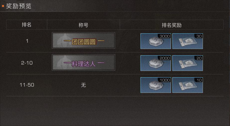
Task: Select the rank 1 row number
Action: tap(27, 41)
